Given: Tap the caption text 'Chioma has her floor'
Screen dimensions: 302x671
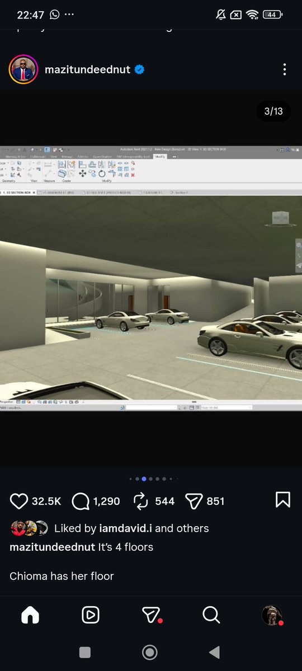Looking at the screenshot, I should (62, 576).
